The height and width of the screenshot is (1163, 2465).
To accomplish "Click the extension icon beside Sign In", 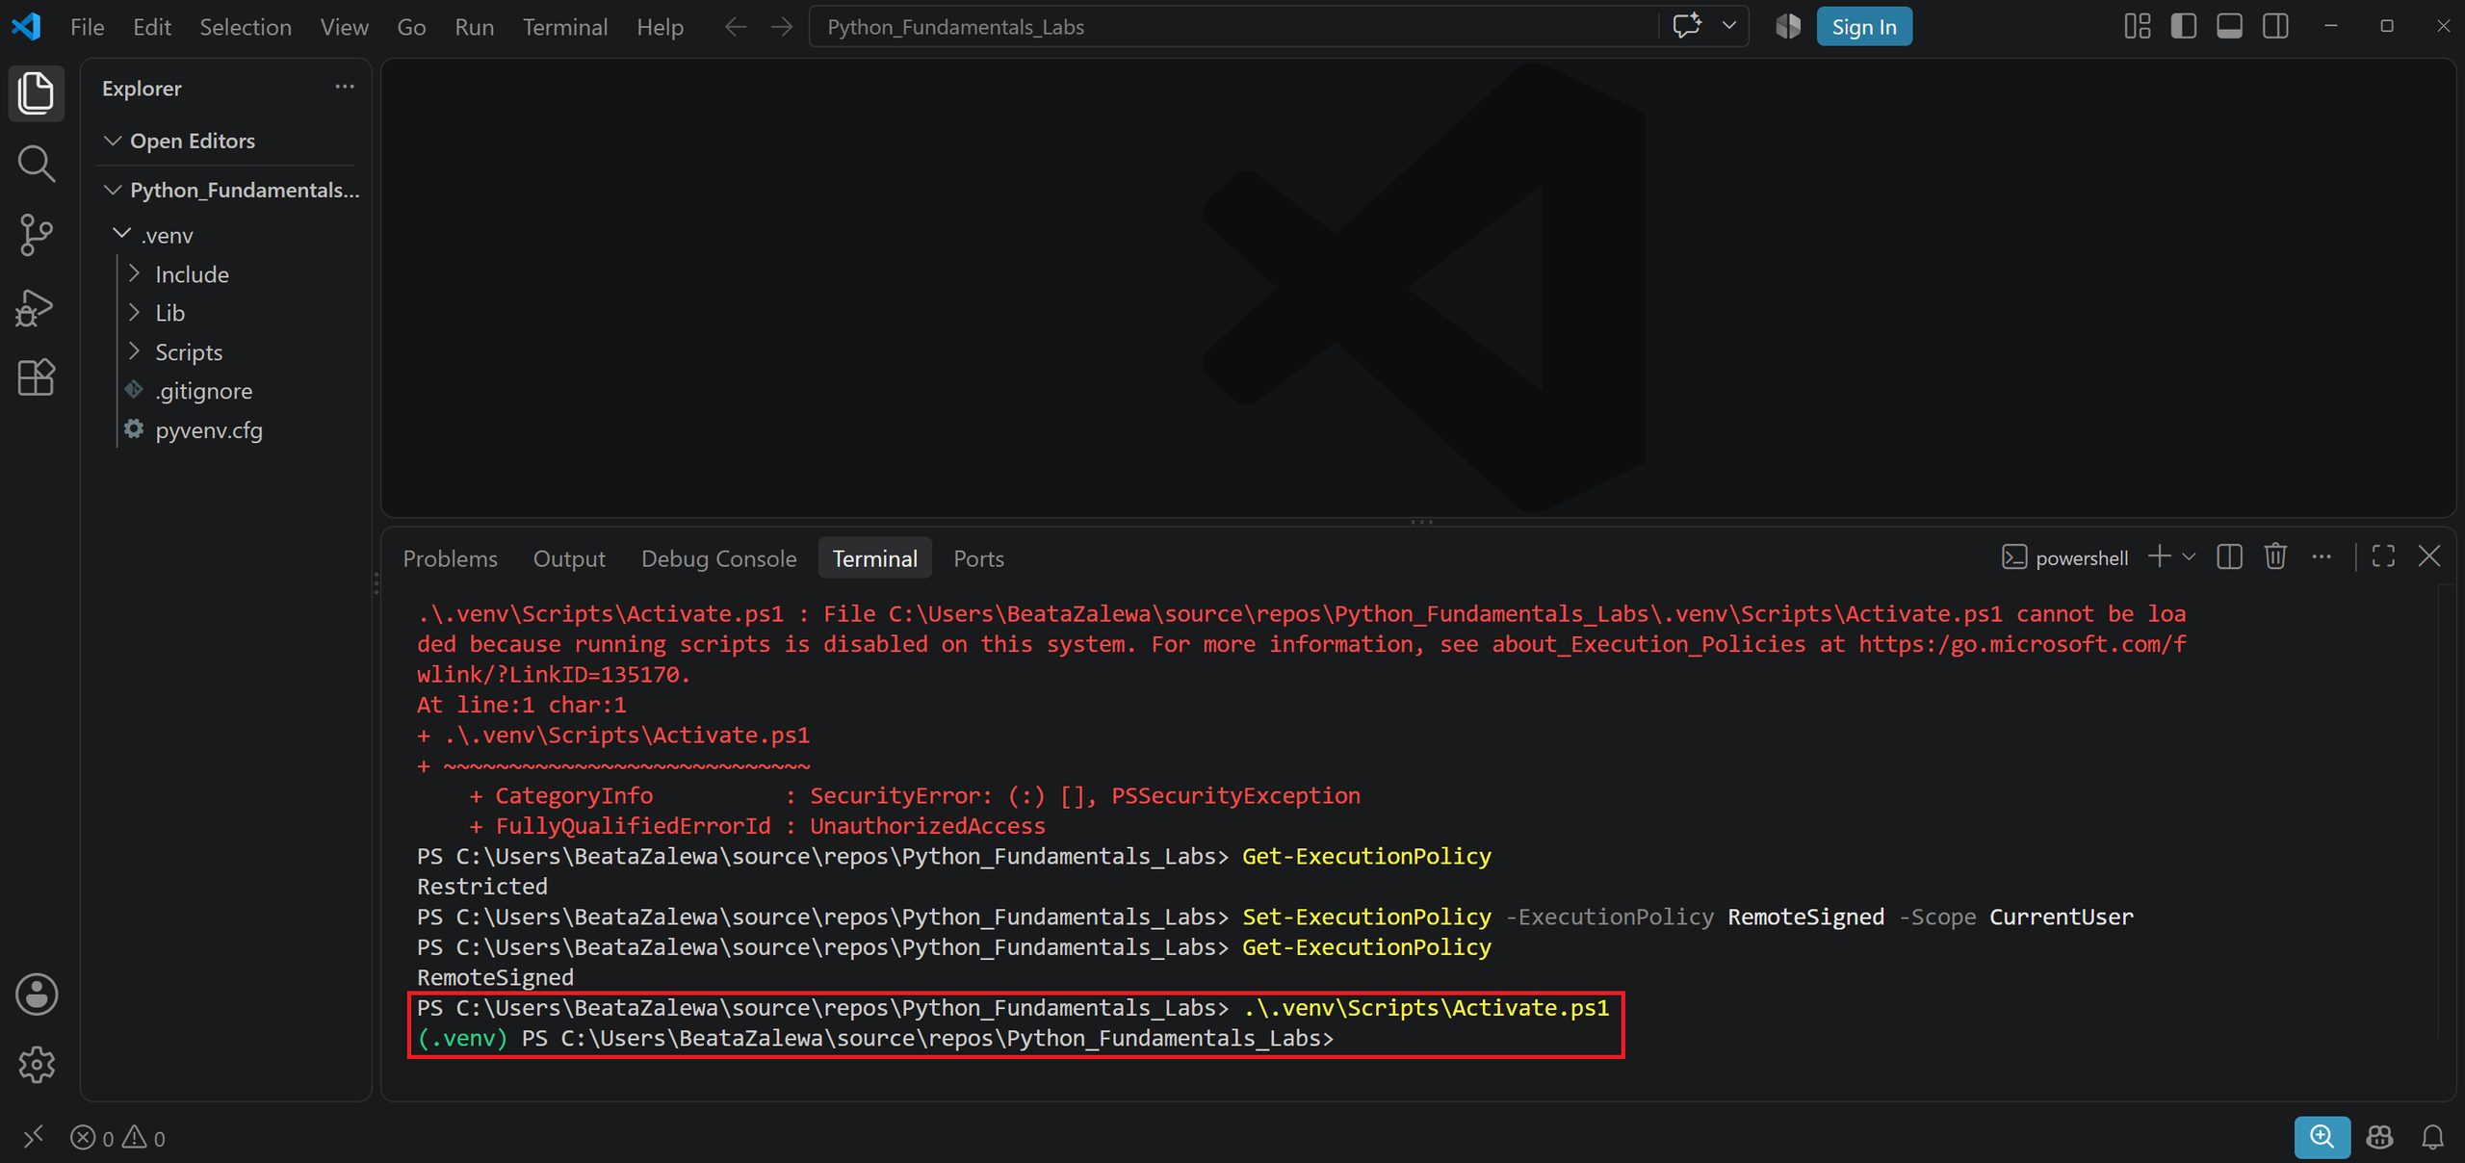I will (1788, 26).
